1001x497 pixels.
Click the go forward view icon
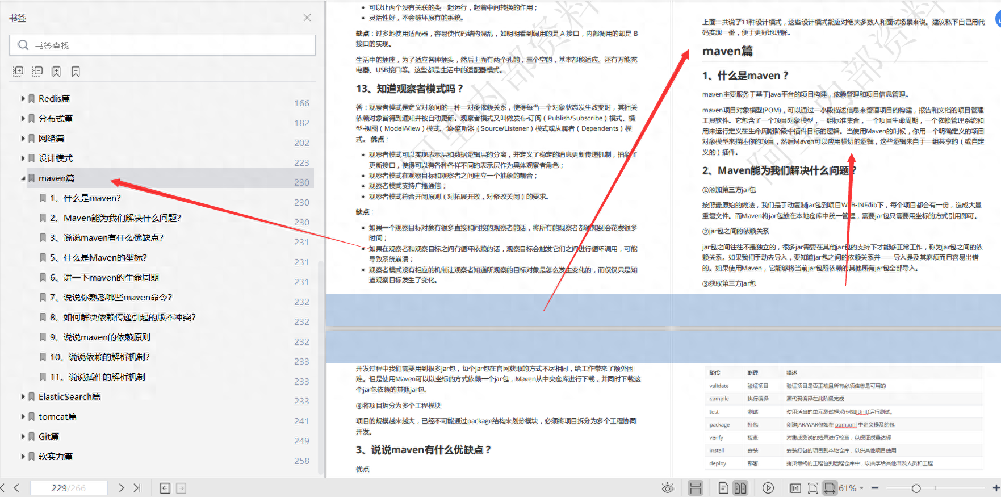coord(181,488)
